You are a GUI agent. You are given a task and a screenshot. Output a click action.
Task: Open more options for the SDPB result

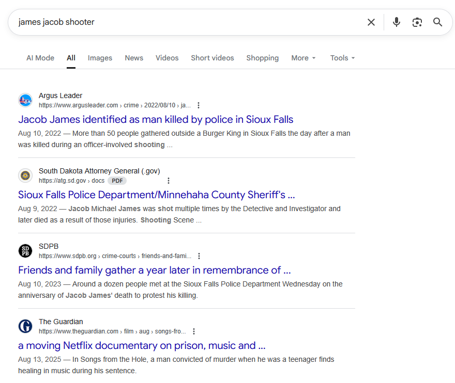(x=199, y=256)
